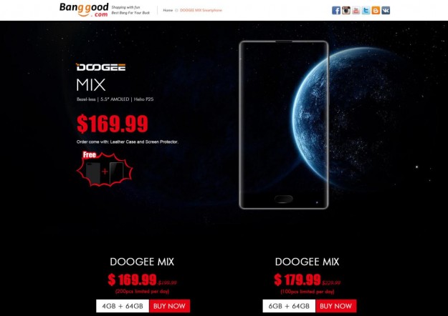Select the 6GB + 64GB variant label
448x316 pixels.
coord(289,306)
